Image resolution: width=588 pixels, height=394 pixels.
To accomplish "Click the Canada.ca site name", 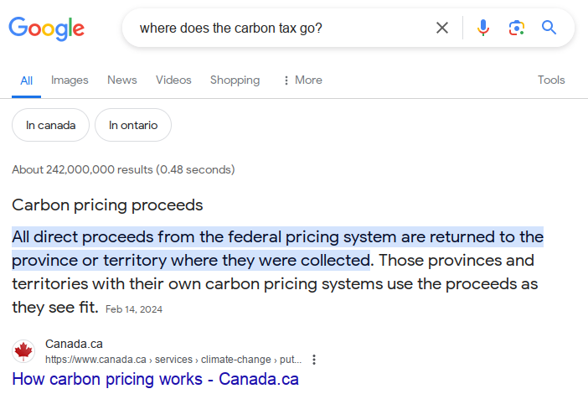I will pos(74,344).
